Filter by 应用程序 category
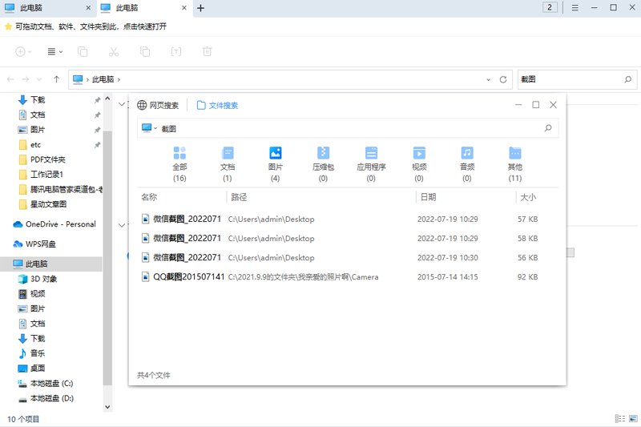Screen dimensions: 641x427 click(x=371, y=153)
